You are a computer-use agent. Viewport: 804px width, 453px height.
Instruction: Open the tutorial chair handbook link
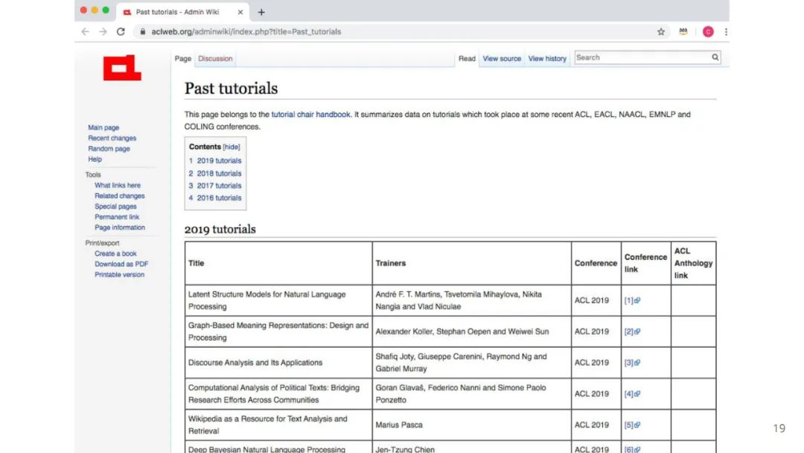coord(310,115)
